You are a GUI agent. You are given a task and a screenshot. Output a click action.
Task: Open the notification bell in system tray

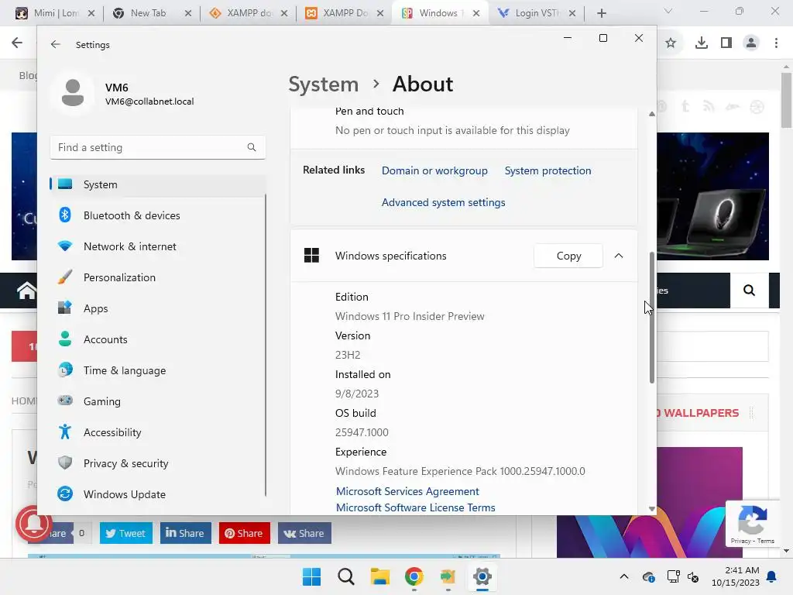(772, 576)
